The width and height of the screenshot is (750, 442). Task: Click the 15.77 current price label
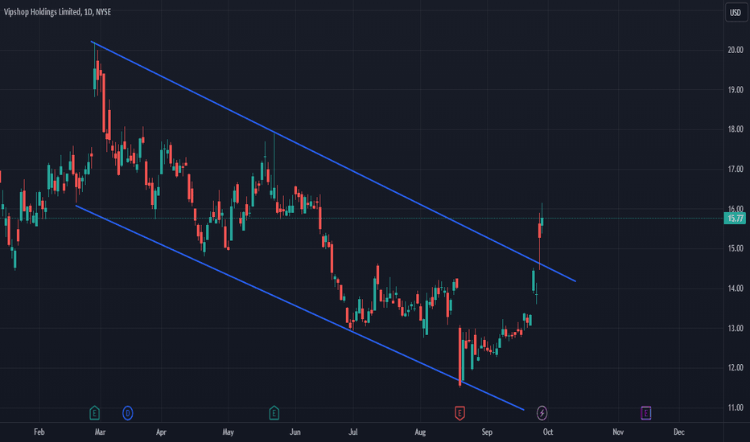(x=736, y=219)
